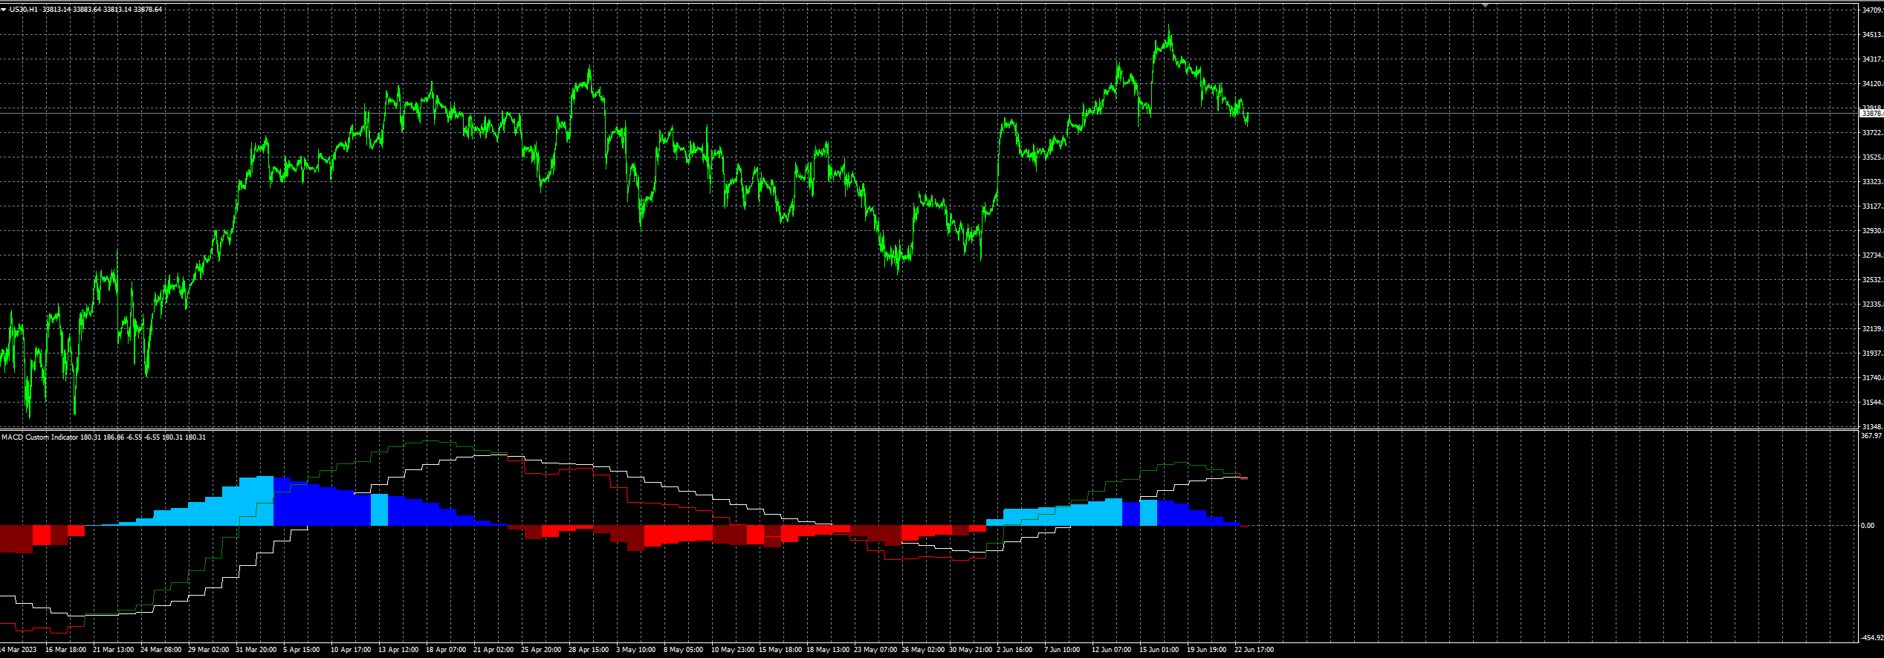Screen dimensions: 1884x658
Task: Click the 31348 price scale label
Action: tap(1872, 427)
